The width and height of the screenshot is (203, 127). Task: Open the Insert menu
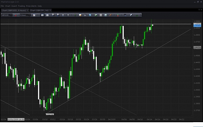pos(14,6)
